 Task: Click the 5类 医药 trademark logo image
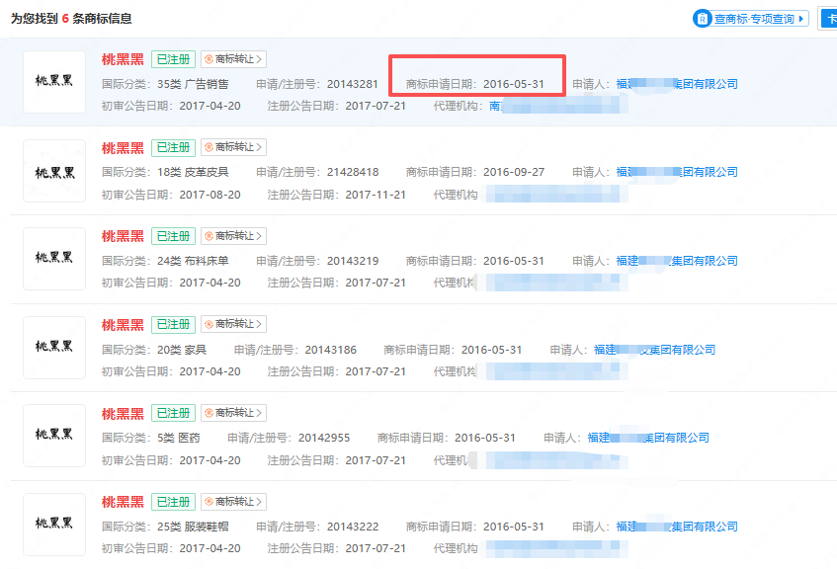(x=54, y=436)
